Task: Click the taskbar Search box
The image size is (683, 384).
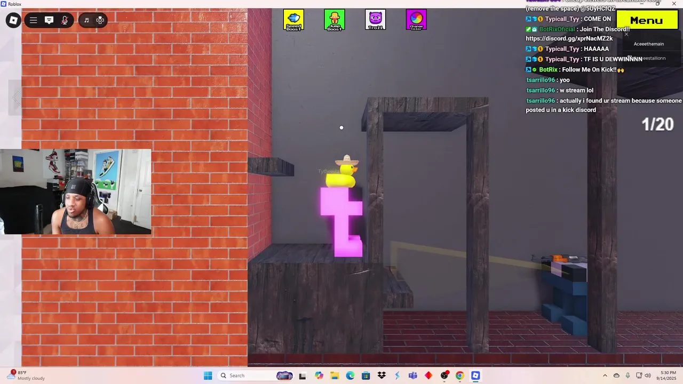Action: click(256, 375)
